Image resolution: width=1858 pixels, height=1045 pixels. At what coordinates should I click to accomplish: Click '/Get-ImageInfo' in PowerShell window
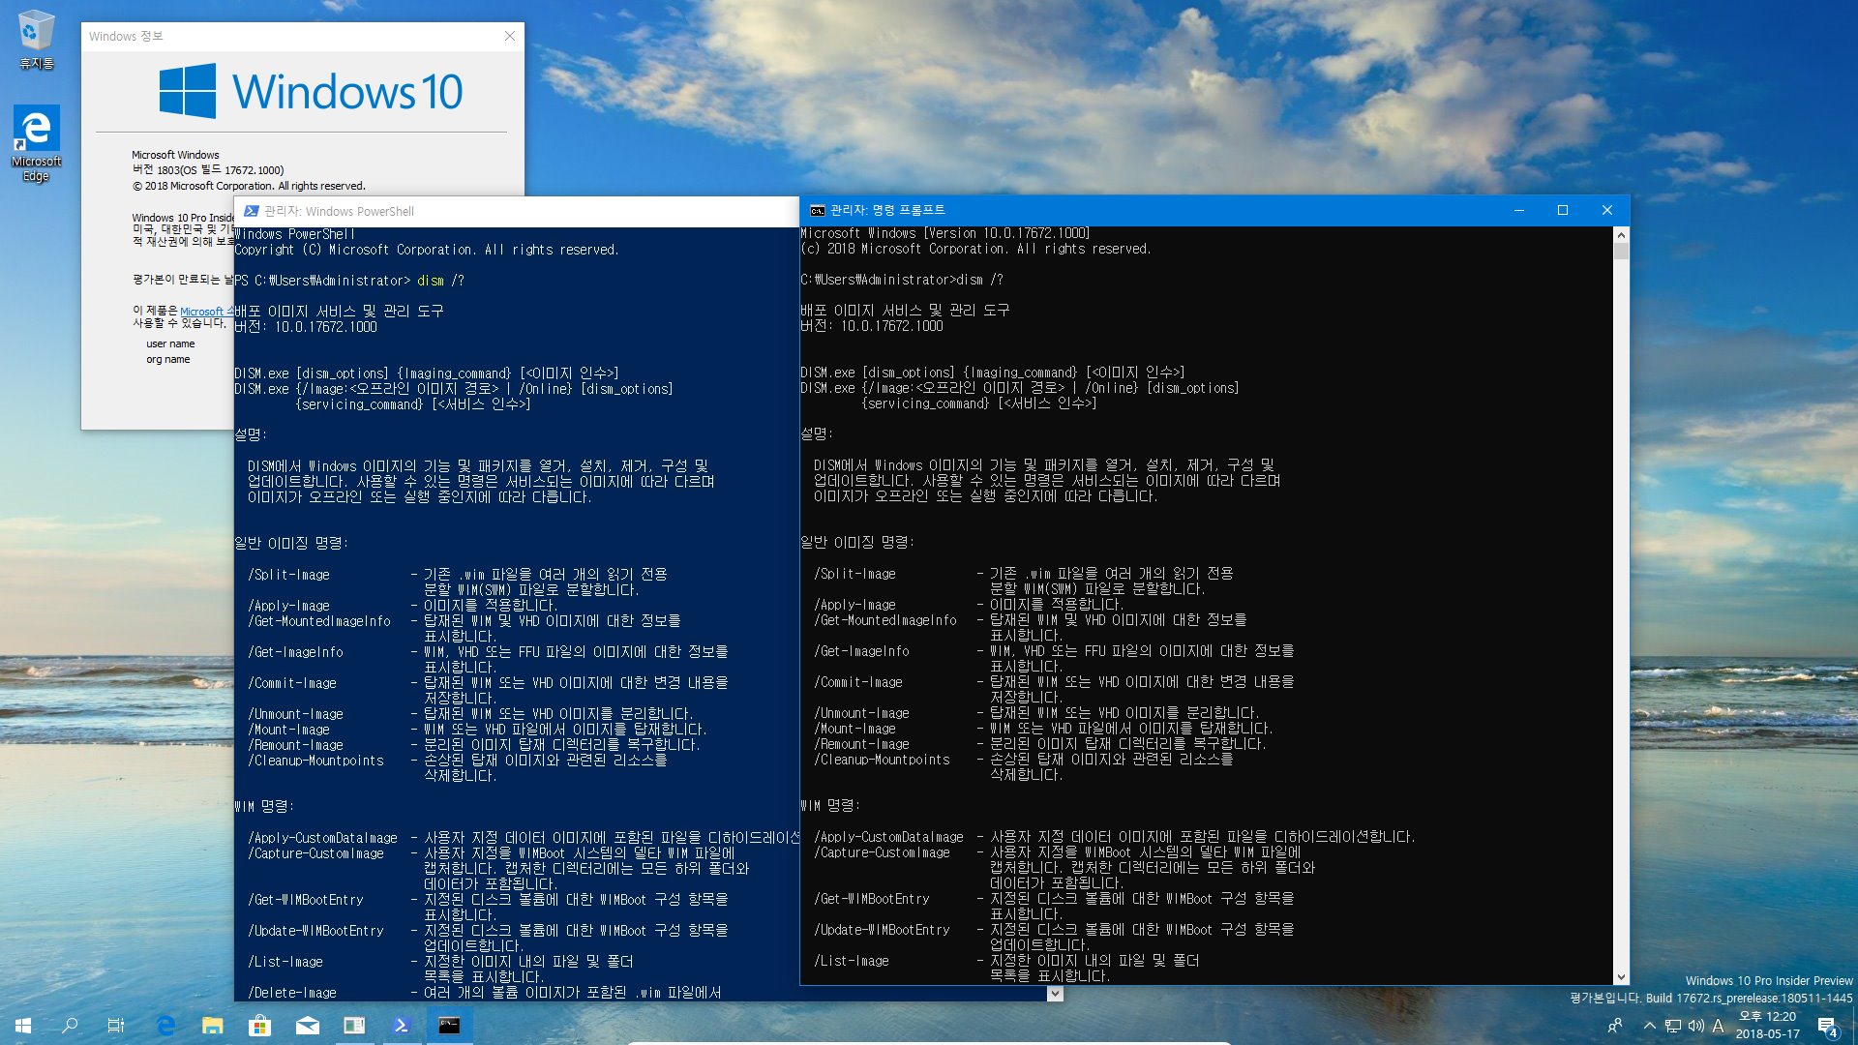point(295,652)
